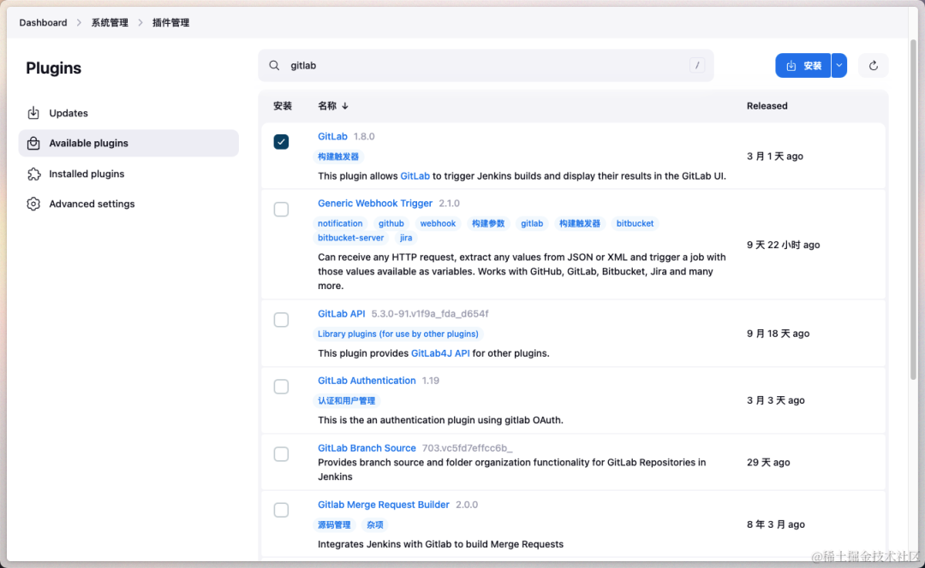Image resolution: width=925 pixels, height=568 pixels.
Task: Check the Gitlab Merge Request Builder checkbox
Action: 282,510
